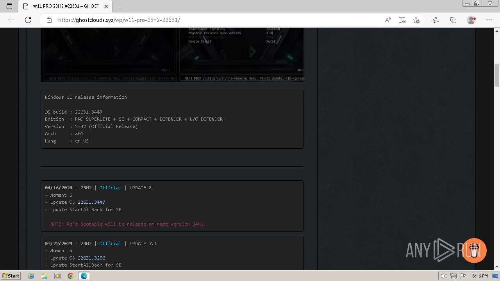Open the browser profile avatar
Screen dimensions: 500x281
tap(471, 20)
